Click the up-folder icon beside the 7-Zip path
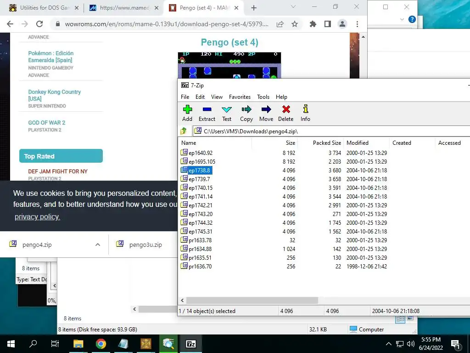The image size is (470, 353). [184, 131]
